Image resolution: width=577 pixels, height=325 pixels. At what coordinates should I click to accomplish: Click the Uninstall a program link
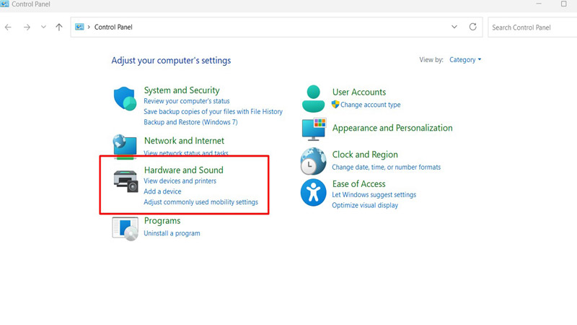pyautogui.click(x=172, y=233)
